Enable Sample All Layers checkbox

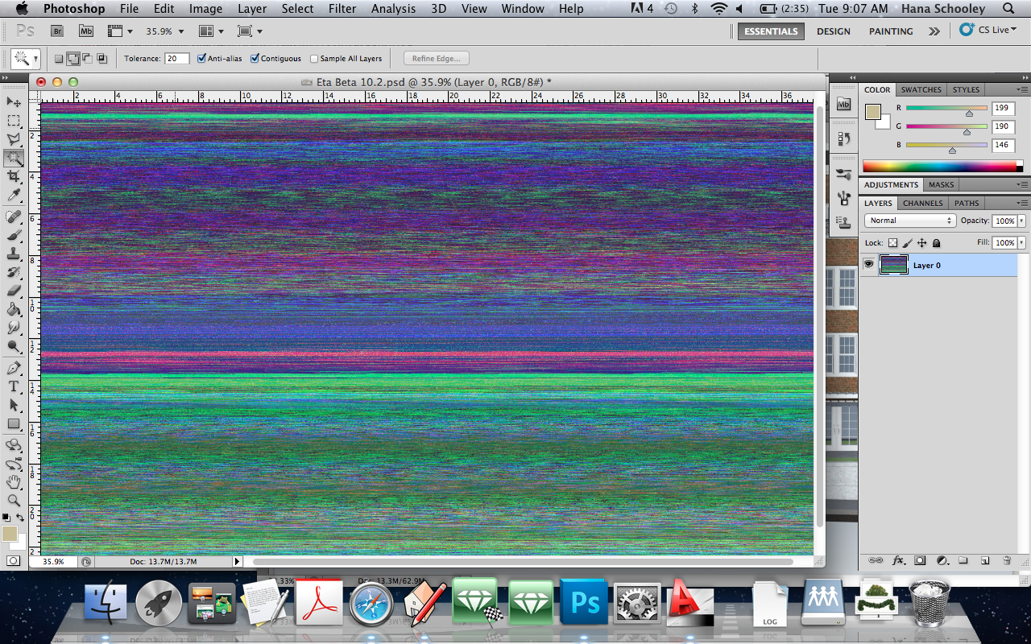tap(314, 59)
